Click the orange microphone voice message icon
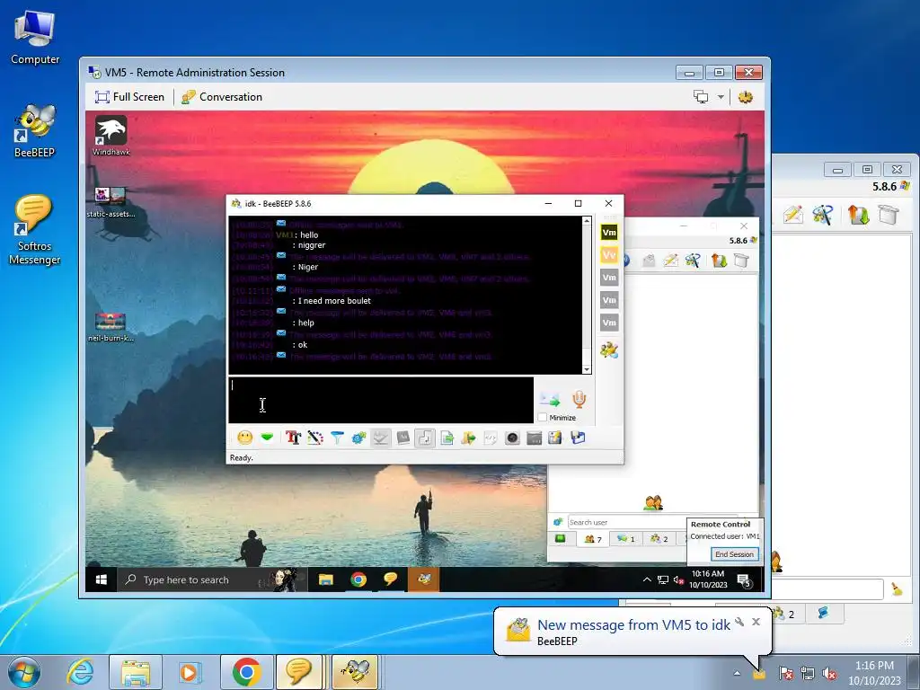Image resolution: width=920 pixels, height=690 pixels. click(579, 400)
